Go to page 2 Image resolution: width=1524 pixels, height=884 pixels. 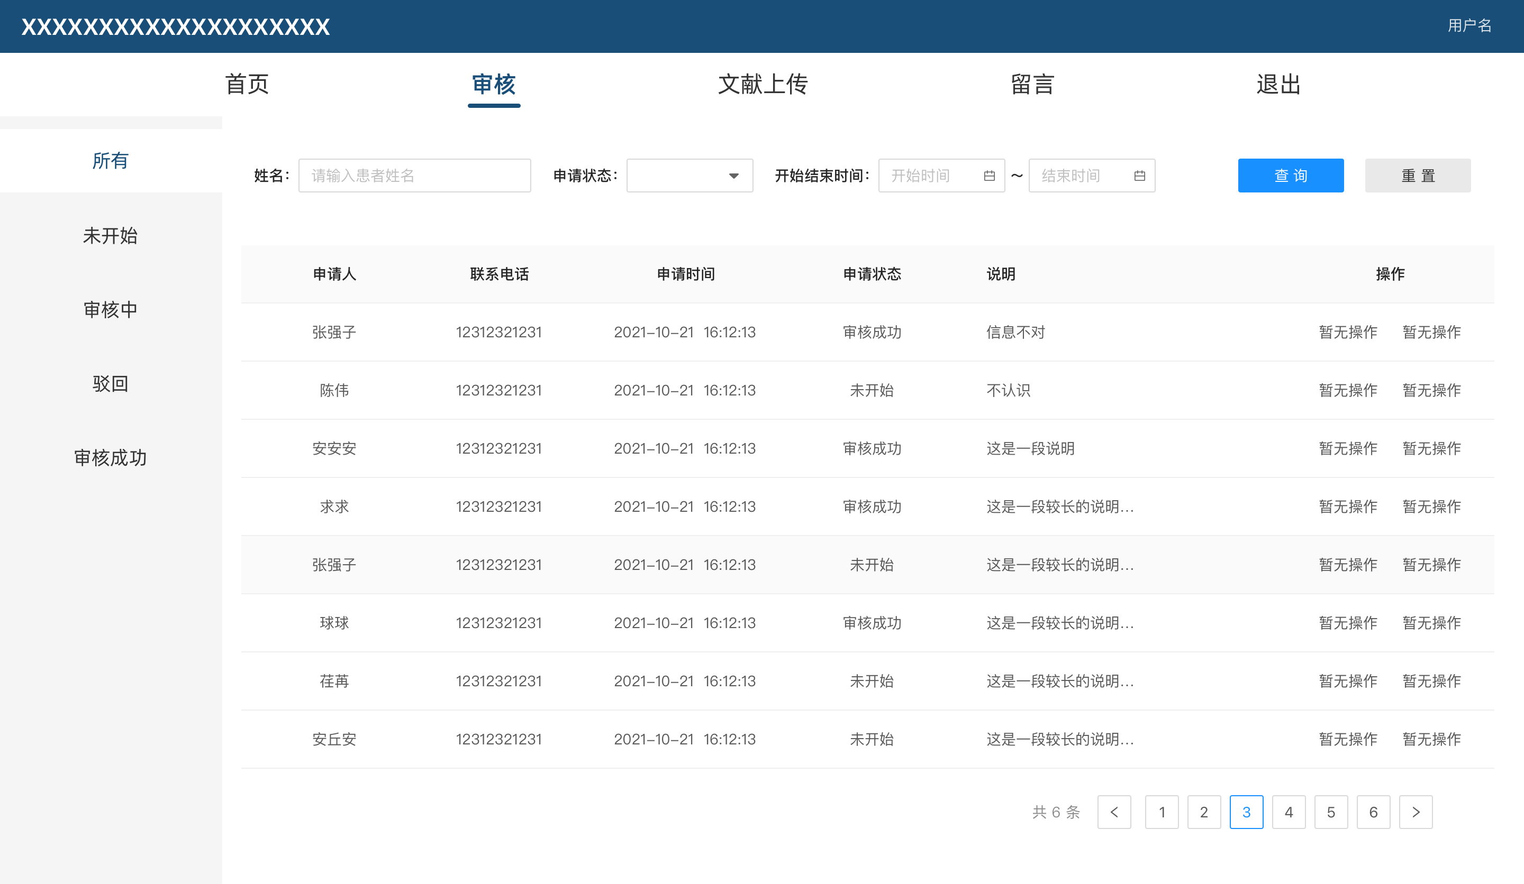1204,812
